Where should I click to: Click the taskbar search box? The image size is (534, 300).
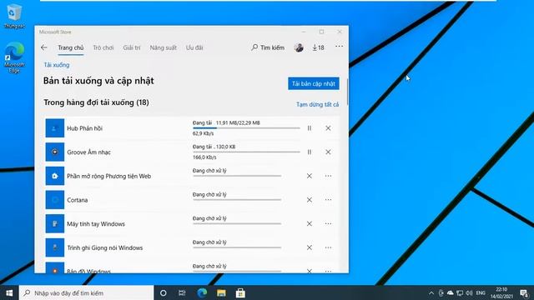(x=87, y=292)
